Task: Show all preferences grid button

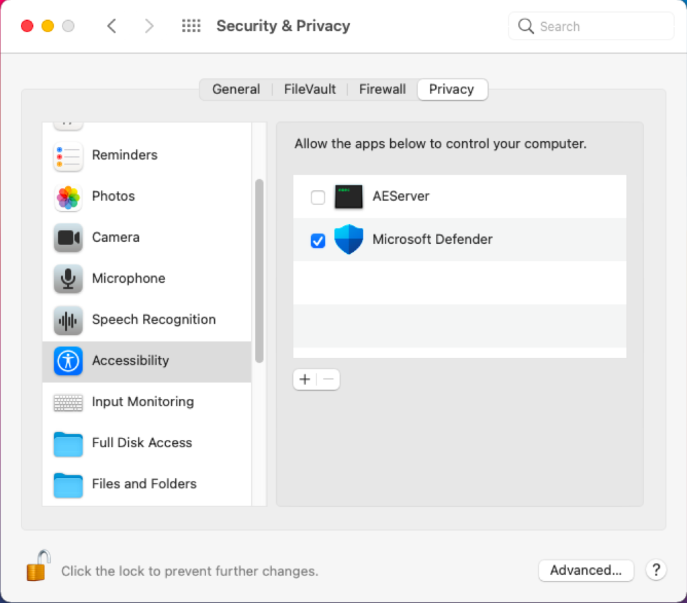Action: click(191, 26)
